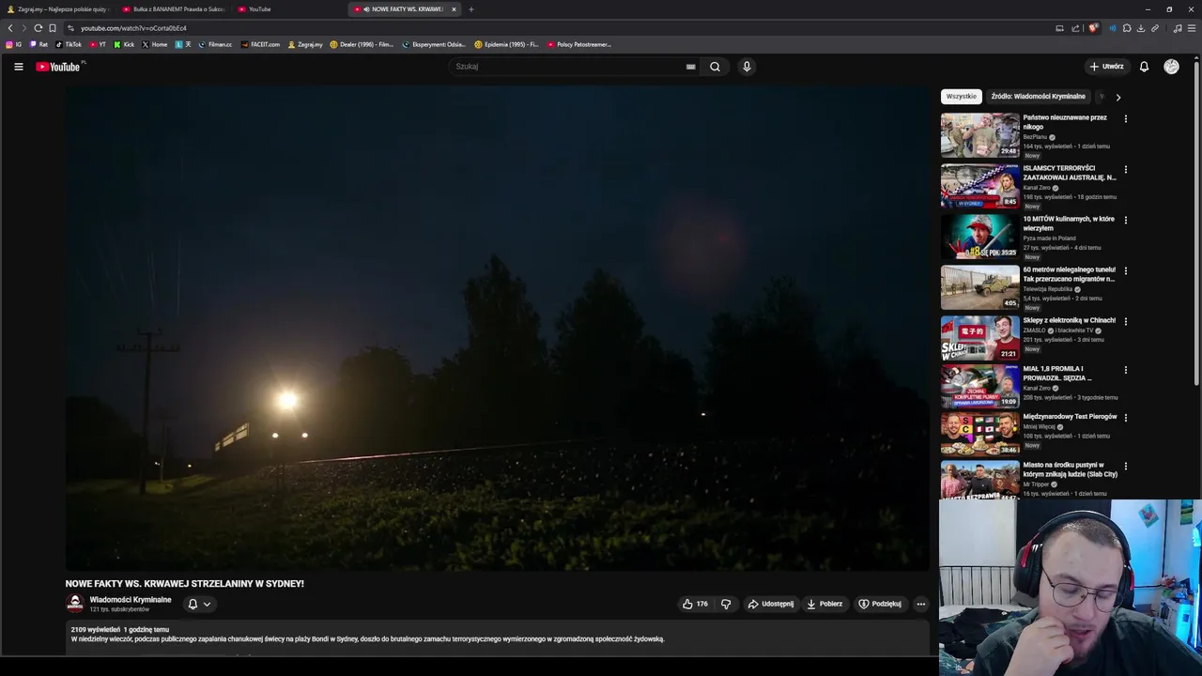1202x676 pixels.
Task: Share video via Udostępnij button
Action: pos(771,604)
